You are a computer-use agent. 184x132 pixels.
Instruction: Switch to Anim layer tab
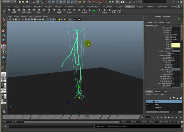click(166, 91)
